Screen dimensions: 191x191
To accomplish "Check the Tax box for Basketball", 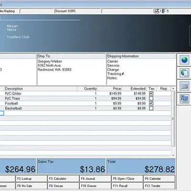I will click(x=151, y=108).
